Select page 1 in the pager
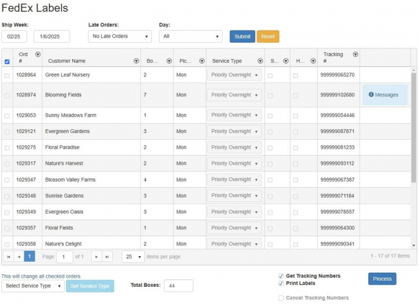 [29, 256]
